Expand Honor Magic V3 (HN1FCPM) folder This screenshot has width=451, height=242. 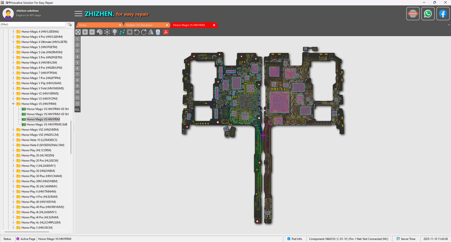click(x=13, y=98)
